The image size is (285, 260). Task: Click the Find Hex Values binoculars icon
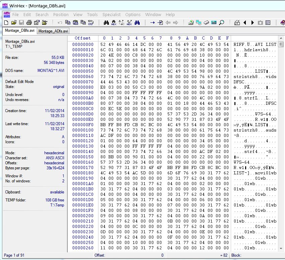(x=114, y=23)
